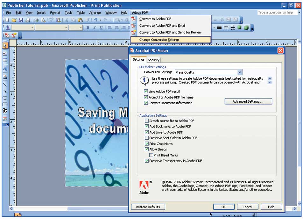Uncheck Prompt for Adobe PDF file name
The height and width of the screenshot is (219, 303).
146,97
